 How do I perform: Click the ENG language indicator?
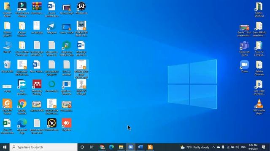[x=243, y=147]
